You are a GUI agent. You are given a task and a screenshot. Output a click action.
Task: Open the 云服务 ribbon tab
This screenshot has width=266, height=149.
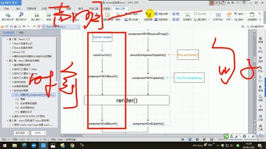[106, 9]
